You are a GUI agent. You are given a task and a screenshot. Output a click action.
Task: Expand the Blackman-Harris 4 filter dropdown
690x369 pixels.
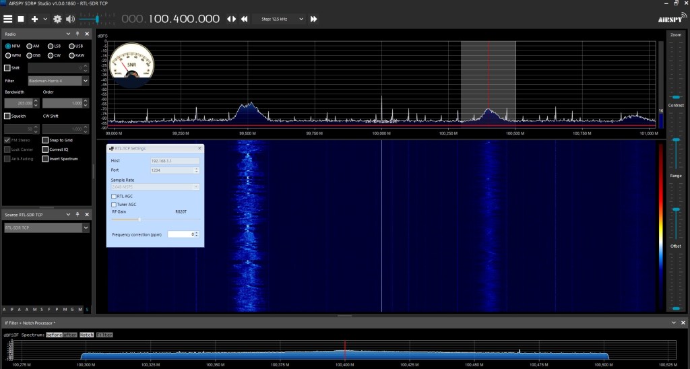pyautogui.click(x=86, y=81)
